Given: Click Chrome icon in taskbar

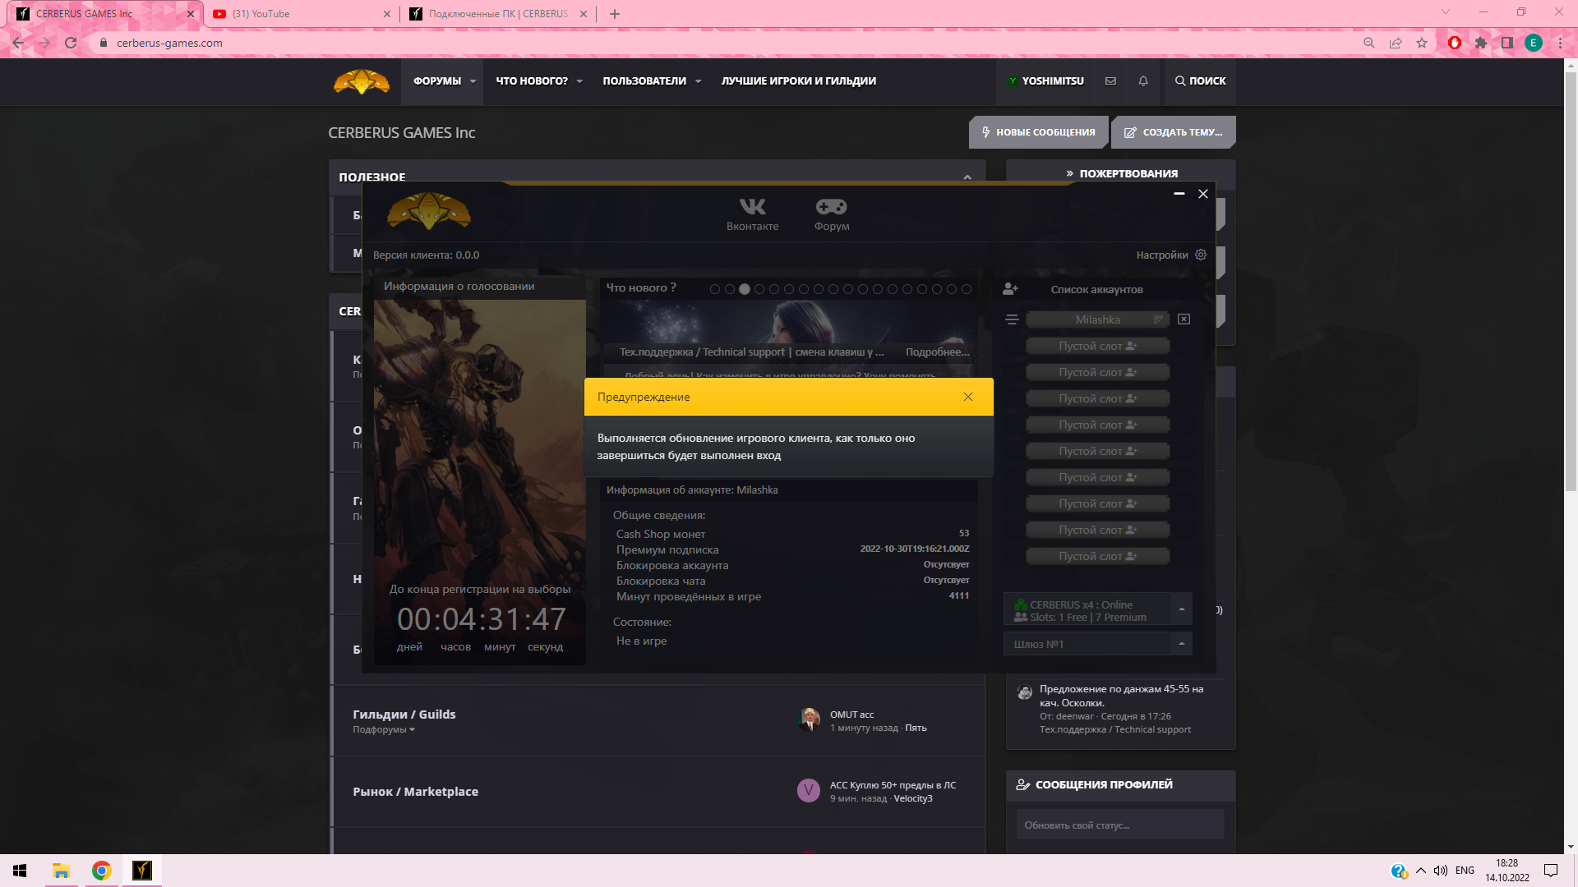Looking at the screenshot, I should tap(101, 871).
